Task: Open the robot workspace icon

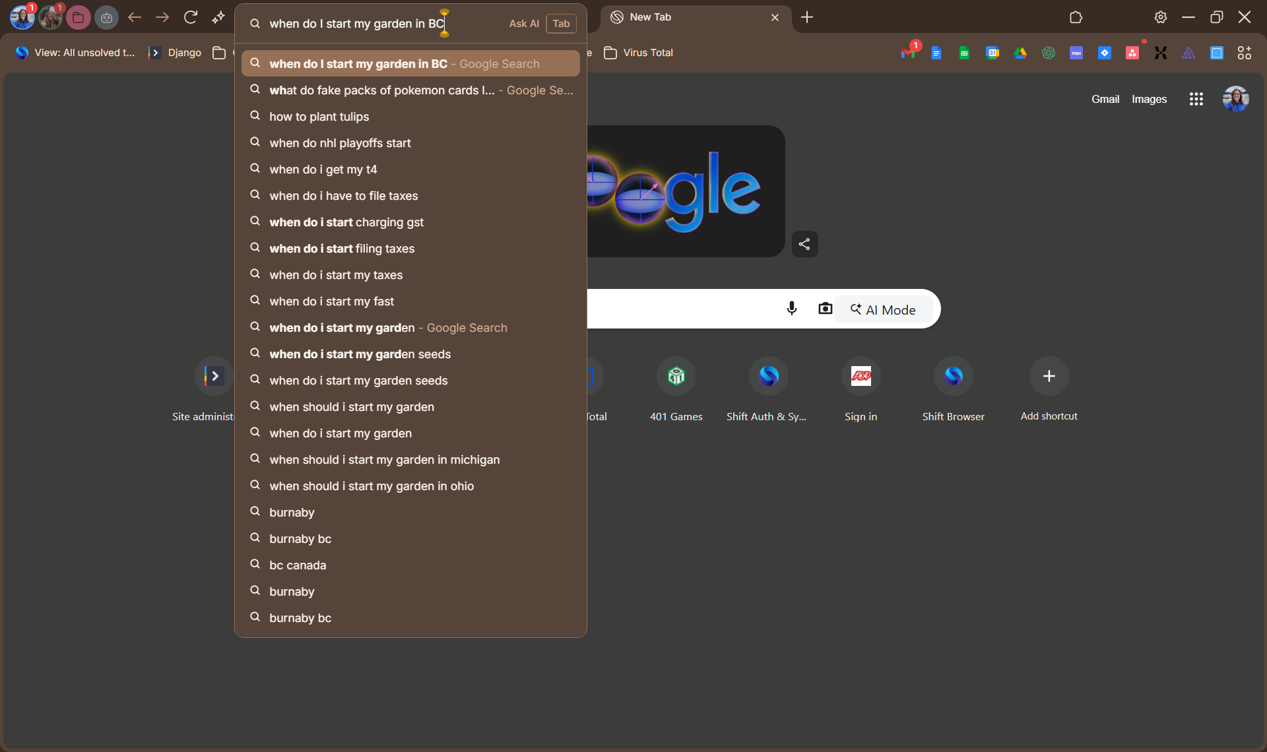Action: pos(106,18)
